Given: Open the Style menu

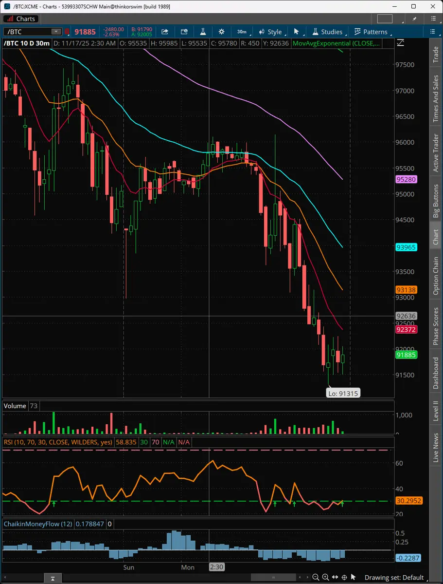Looking at the screenshot, I should point(271,32).
